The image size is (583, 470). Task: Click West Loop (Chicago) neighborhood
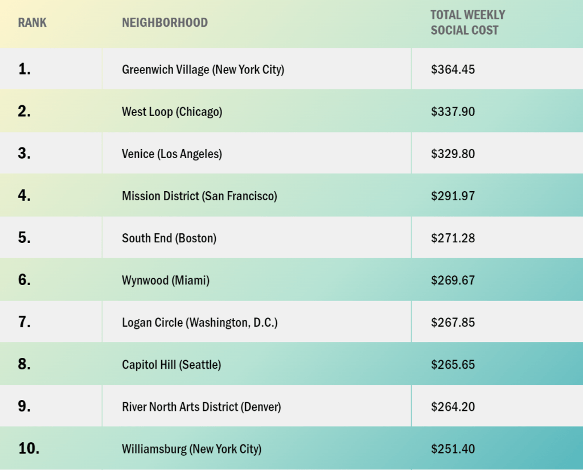[x=172, y=112]
